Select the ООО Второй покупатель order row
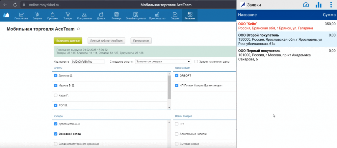This screenshot has width=337, height=148. click(286, 39)
